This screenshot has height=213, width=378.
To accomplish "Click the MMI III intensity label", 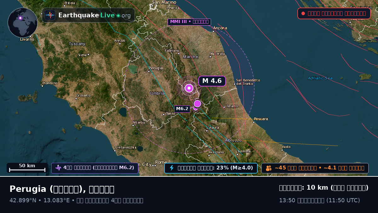I will pos(189,22).
